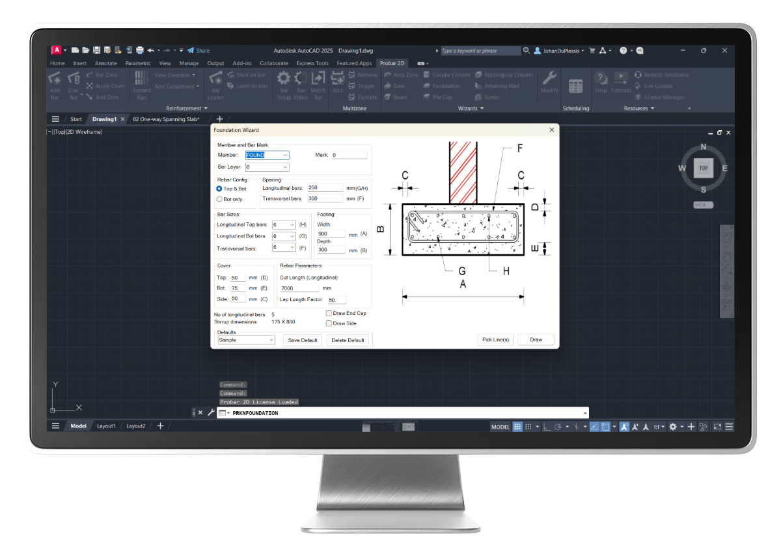Open Bar Setup gear icon

pos(284,79)
